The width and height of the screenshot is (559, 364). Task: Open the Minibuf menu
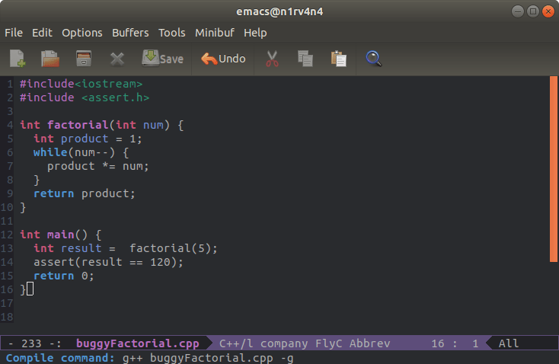click(x=214, y=33)
